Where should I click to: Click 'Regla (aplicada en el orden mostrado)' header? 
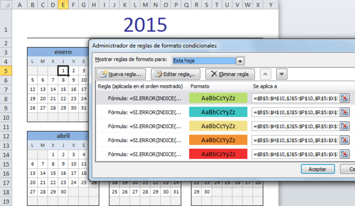pyautogui.click(x=140, y=87)
